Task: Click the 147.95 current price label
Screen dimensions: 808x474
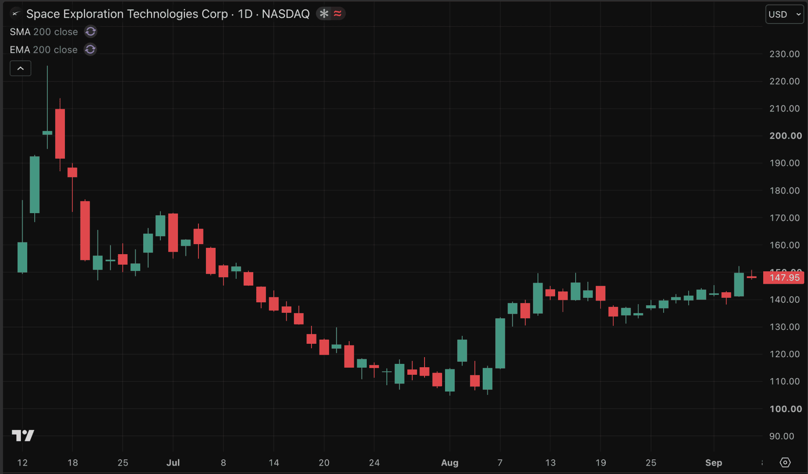Action: point(784,278)
